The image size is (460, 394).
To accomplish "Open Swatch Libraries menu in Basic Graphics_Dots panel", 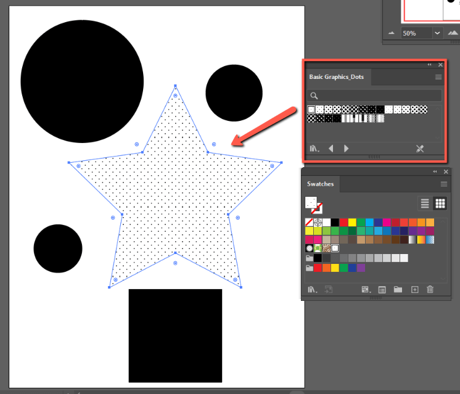I will pos(314,149).
